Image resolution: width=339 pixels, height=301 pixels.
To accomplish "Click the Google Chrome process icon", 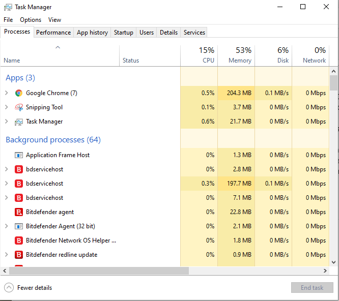I will coord(19,93).
